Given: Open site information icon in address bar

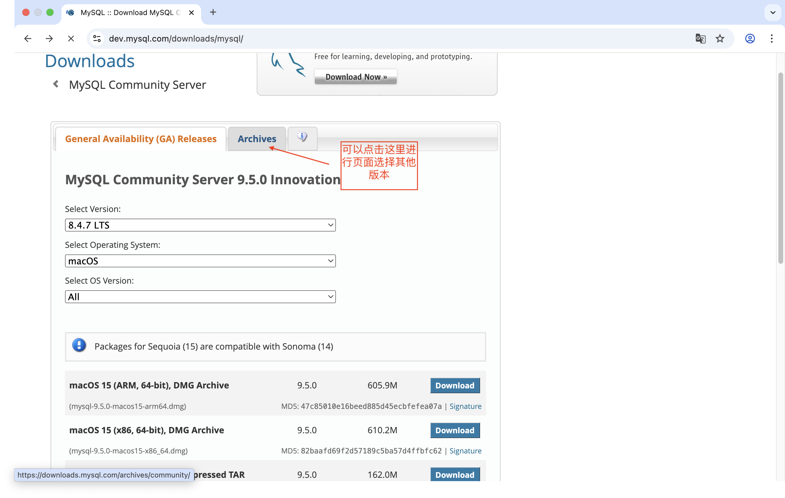Looking at the screenshot, I should click(97, 39).
